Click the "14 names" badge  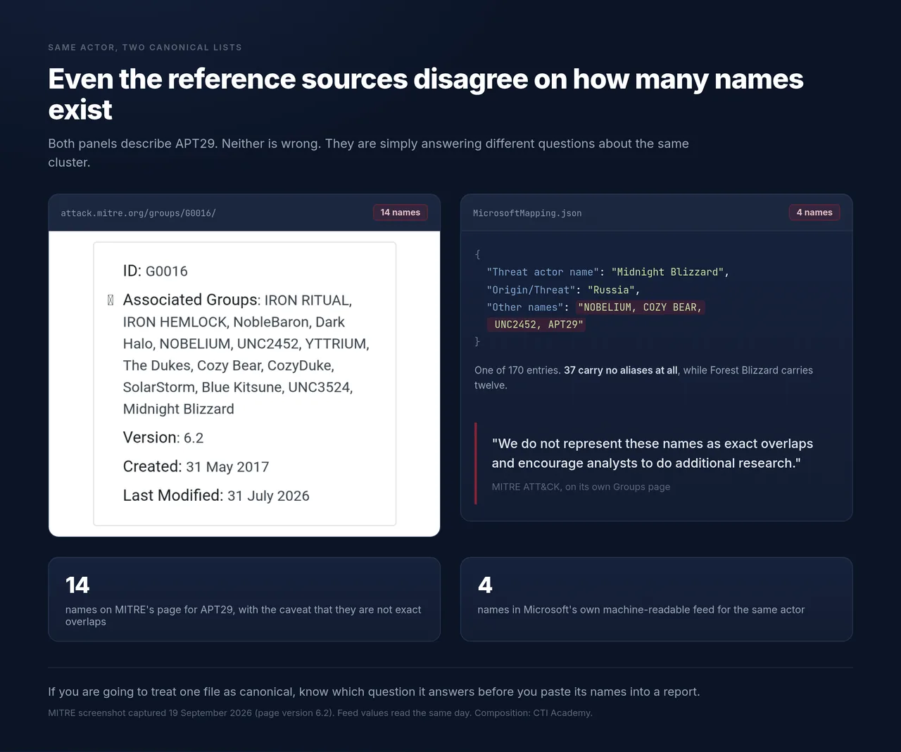(x=400, y=212)
